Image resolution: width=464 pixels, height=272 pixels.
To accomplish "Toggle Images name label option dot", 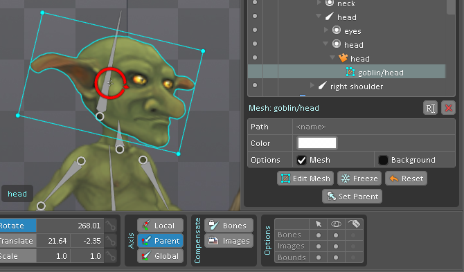I will pyautogui.click(x=353, y=246).
